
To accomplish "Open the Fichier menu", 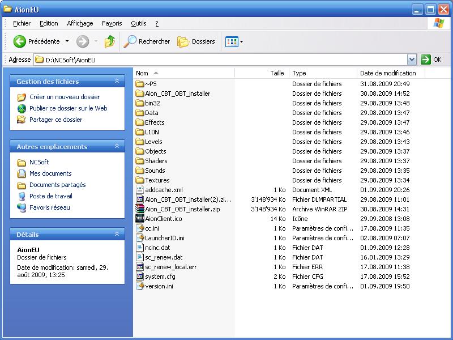I will 22,23.
